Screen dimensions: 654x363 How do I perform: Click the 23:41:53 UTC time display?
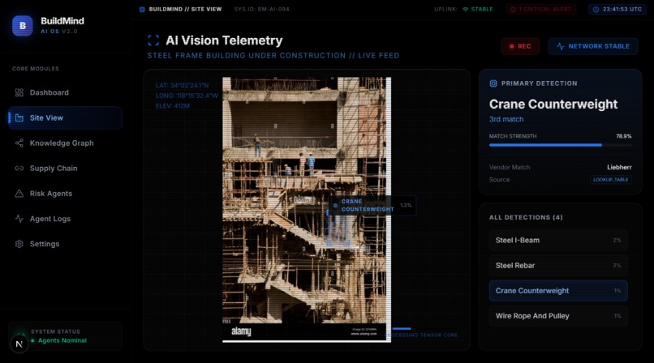pos(617,9)
